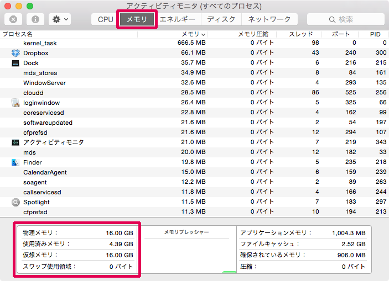This screenshot has width=389, height=281.
Task: Click the 物理メモリ 16.00 GB stat
Action: pyautogui.click(x=78, y=233)
